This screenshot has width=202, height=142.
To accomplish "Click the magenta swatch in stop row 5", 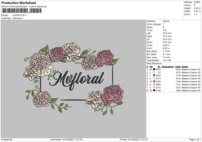I will coord(154,81).
